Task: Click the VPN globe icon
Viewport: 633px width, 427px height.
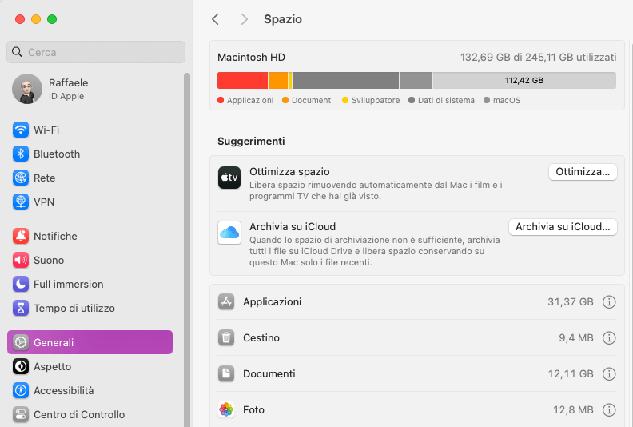Action: [x=21, y=202]
